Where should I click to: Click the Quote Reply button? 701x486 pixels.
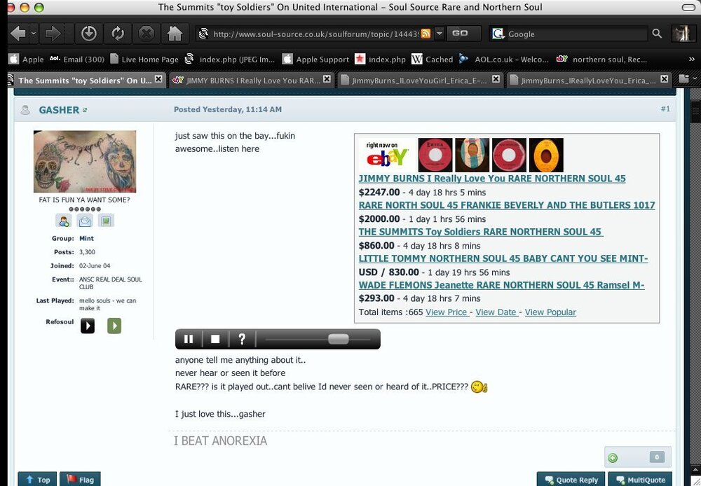(x=571, y=480)
